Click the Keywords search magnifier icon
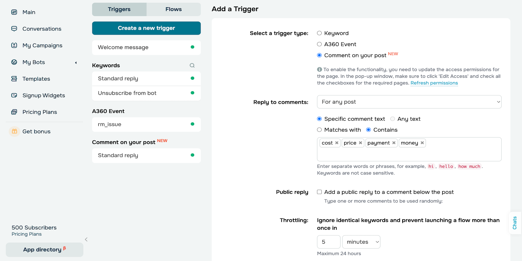This screenshot has width=522, height=261. 192,65
